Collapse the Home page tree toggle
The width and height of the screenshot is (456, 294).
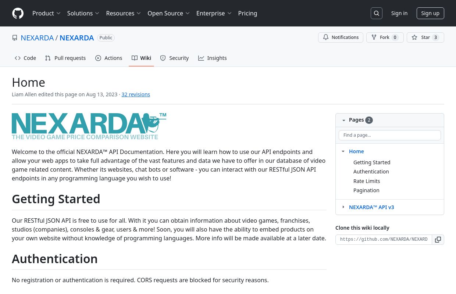coord(343,151)
